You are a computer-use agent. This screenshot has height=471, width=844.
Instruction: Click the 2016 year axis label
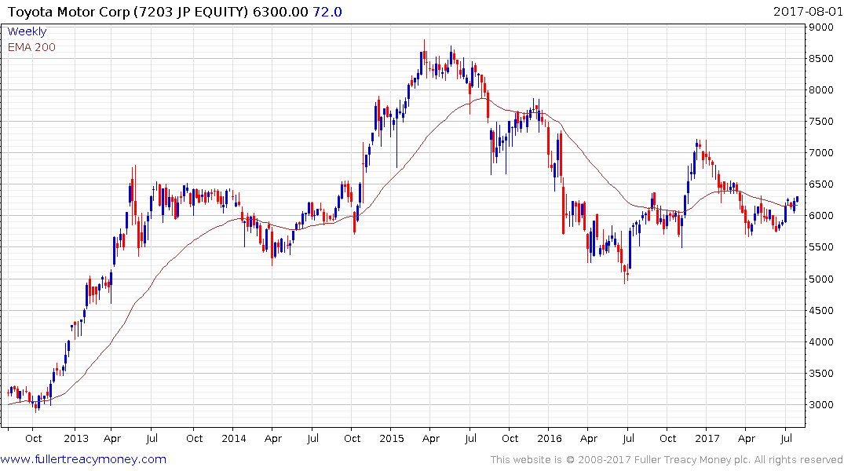click(x=549, y=439)
